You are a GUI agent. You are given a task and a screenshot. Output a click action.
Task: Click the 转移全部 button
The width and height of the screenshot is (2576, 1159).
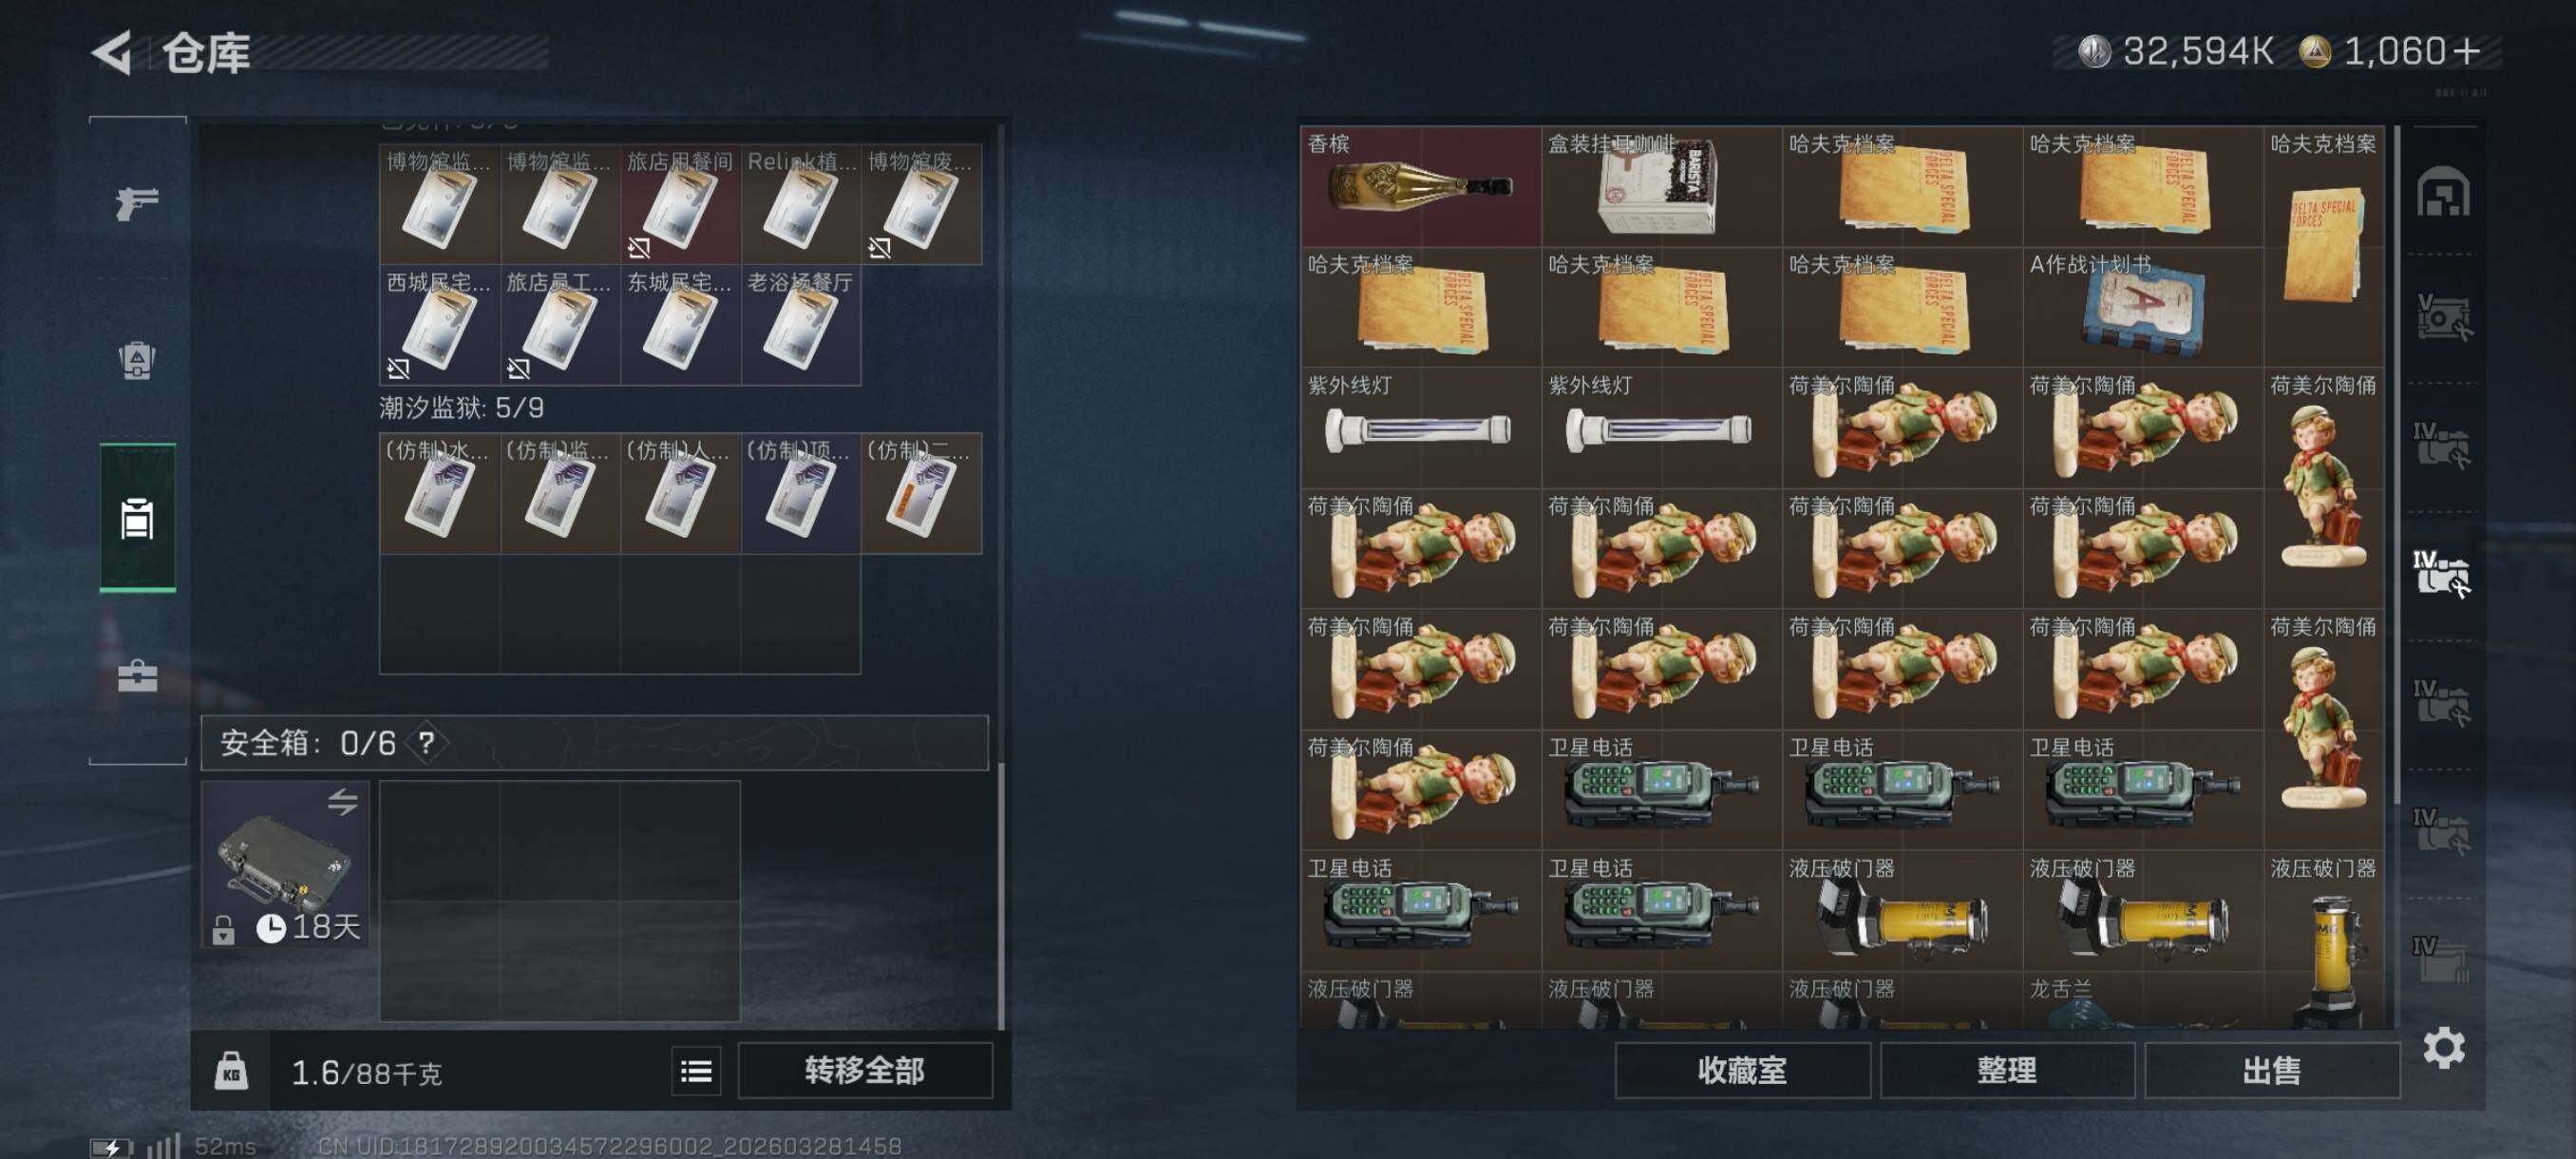coord(865,1071)
